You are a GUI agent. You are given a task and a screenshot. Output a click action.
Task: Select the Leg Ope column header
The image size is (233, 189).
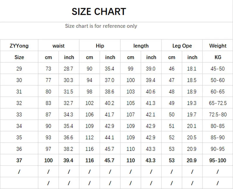tap(182, 46)
